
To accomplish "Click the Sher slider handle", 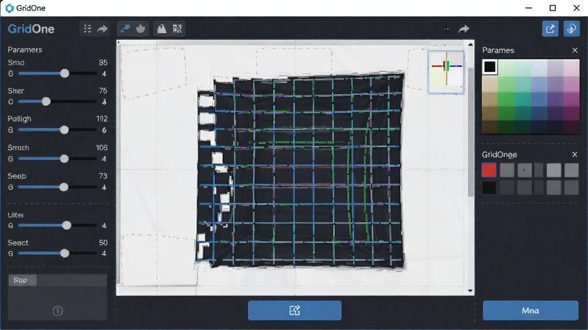I will coord(46,101).
